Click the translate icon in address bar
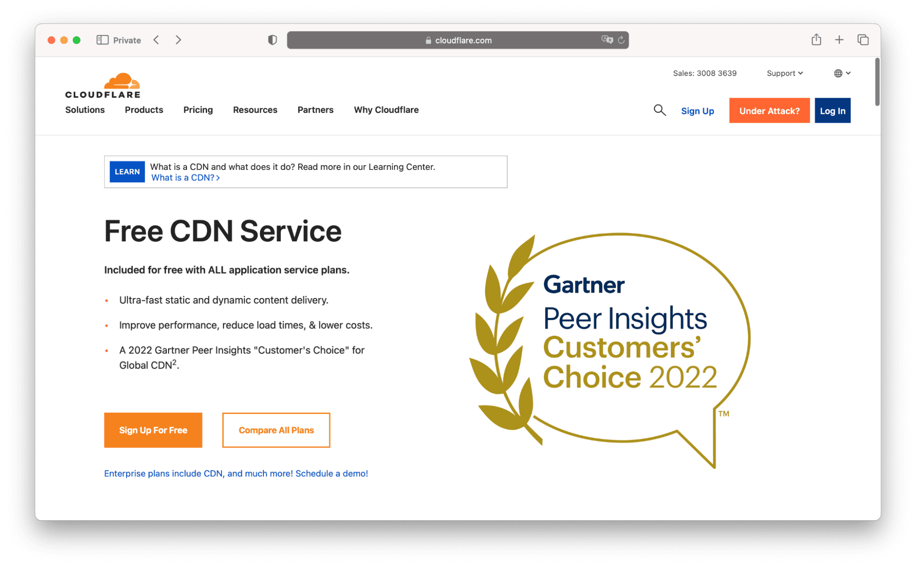This screenshot has height=567, width=916. tap(607, 40)
